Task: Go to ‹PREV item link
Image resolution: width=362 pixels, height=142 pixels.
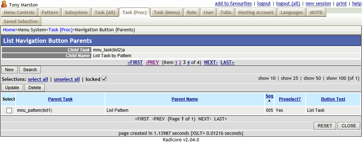Action: coord(152,63)
